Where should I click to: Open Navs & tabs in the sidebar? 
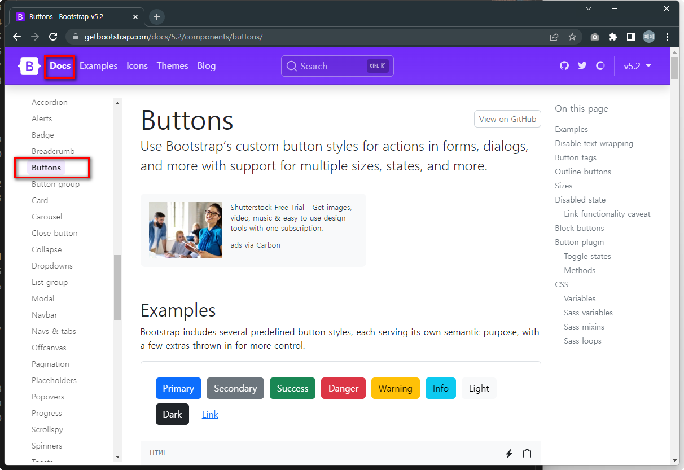pos(54,331)
